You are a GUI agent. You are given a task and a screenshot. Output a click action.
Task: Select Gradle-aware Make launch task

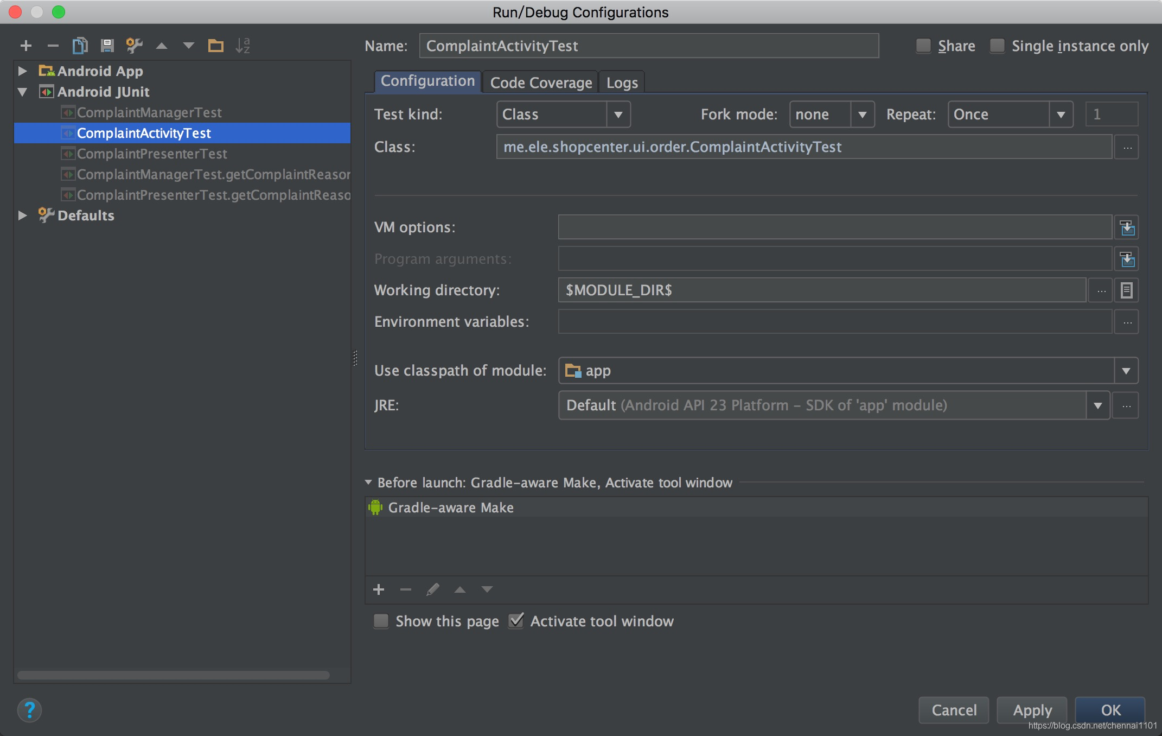pos(756,507)
